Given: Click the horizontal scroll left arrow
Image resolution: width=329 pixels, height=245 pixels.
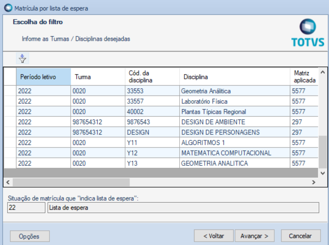Looking at the screenshot, I should coord(8,182).
